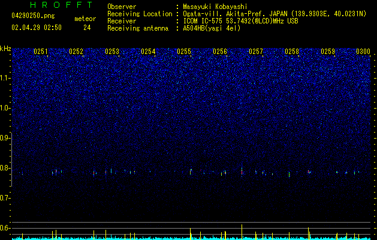
Task: Click the 0255 time marker
Action: 184,52
